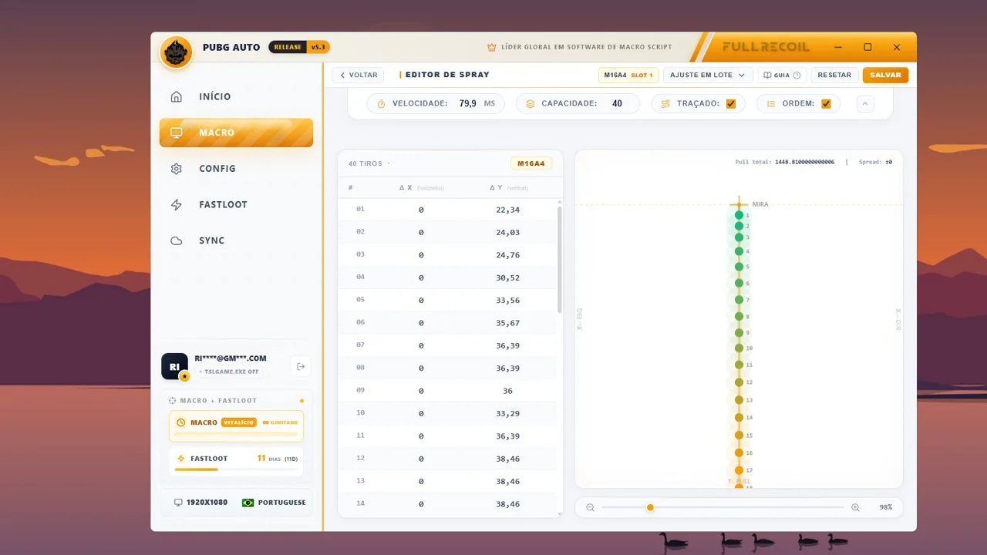The image size is (987, 555).
Task: Click the gear icon beside Config
Action: pyautogui.click(x=177, y=169)
